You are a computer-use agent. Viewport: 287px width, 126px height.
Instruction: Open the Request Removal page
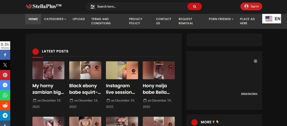(186, 21)
